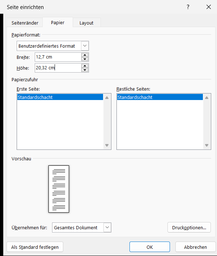Increase the Breite value with up arrow

tap(85, 55)
